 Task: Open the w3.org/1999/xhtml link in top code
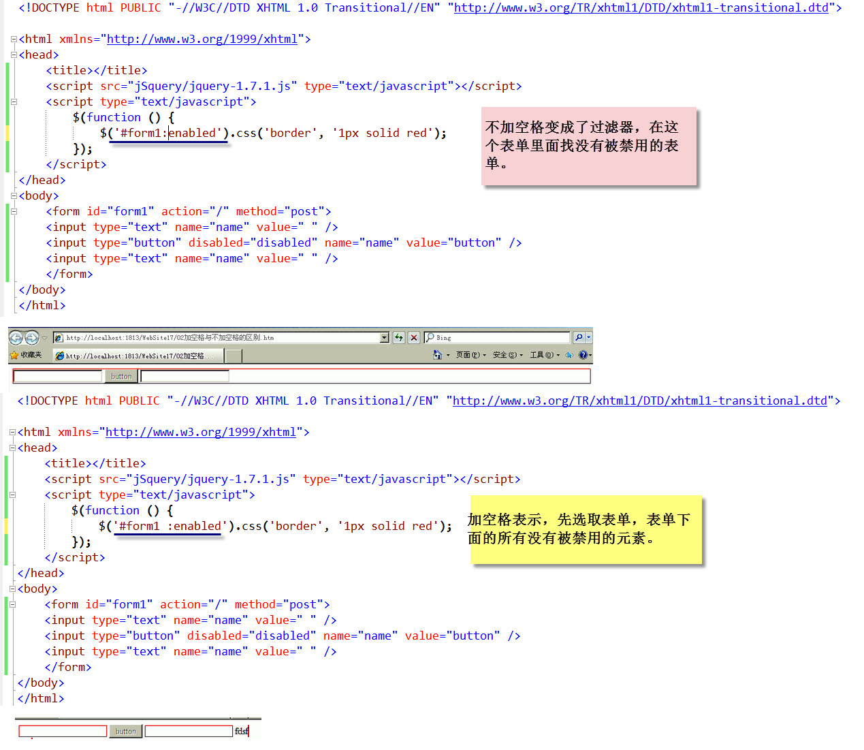click(x=202, y=40)
